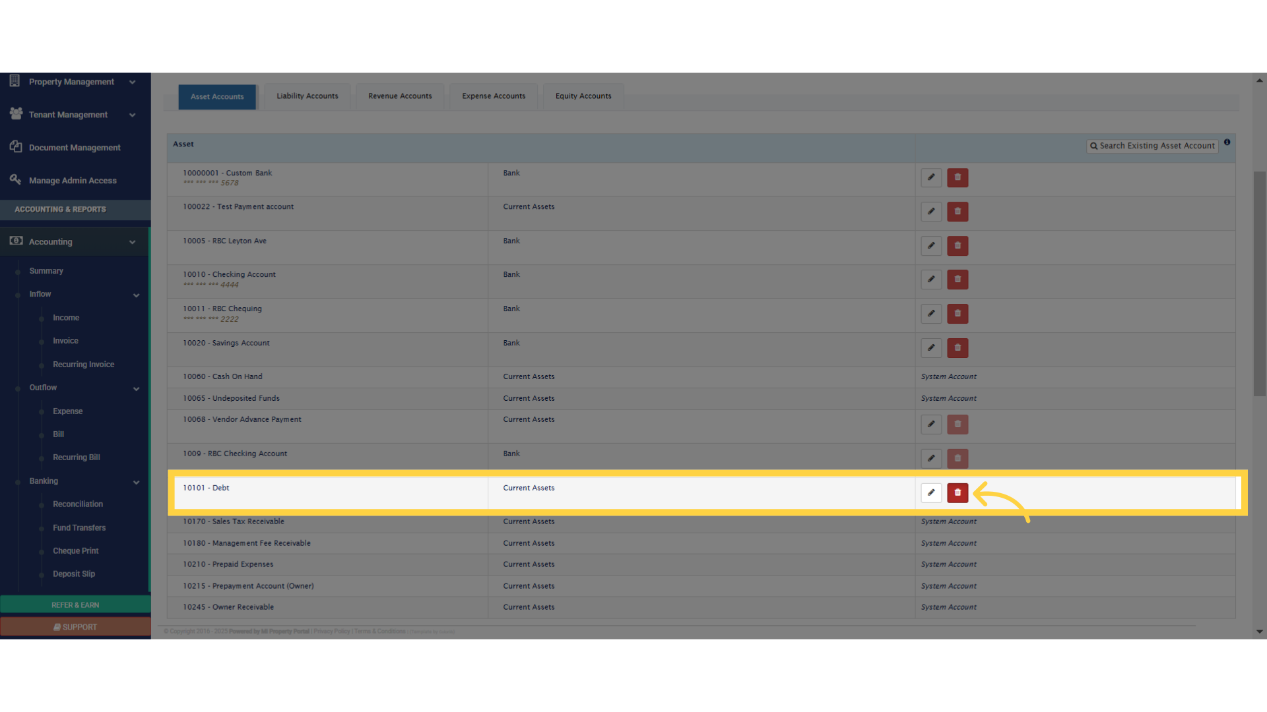Click the Refer & Earn button

(75, 605)
